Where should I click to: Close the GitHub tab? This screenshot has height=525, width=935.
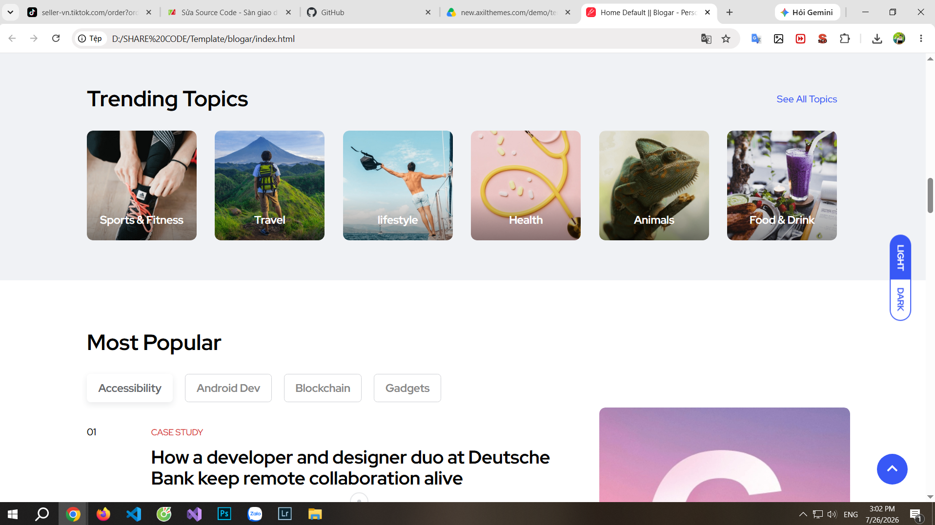point(428,12)
